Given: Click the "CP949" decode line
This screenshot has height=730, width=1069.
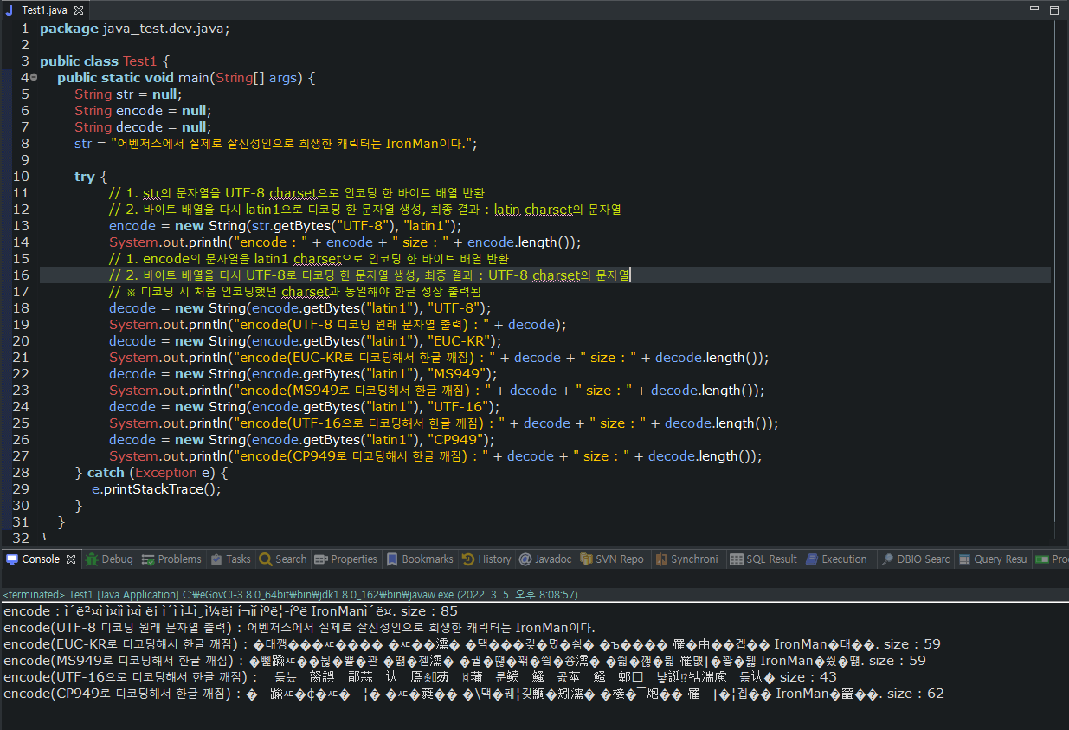Looking at the screenshot, I should click(x=301, y=440).
